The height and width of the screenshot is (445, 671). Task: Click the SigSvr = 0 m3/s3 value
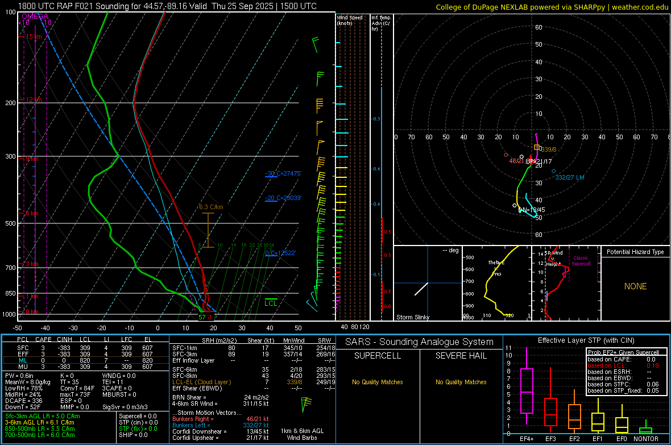coord(125,407)
